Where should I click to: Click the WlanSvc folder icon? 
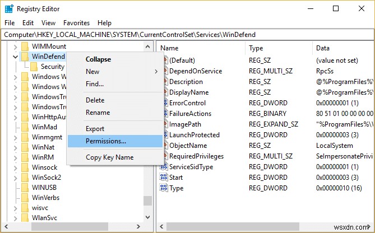click(x=25, y=218)
